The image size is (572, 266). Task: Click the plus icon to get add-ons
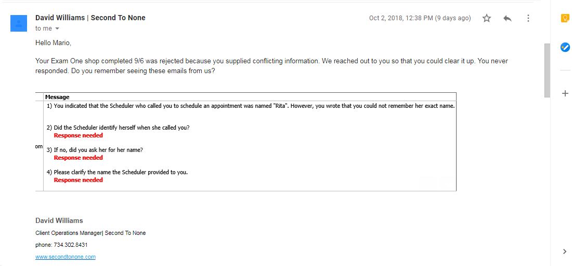point(565,93)
